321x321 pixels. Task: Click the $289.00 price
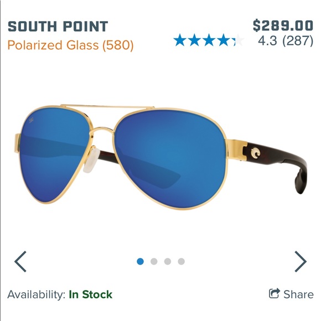click(x=283, y=25)
